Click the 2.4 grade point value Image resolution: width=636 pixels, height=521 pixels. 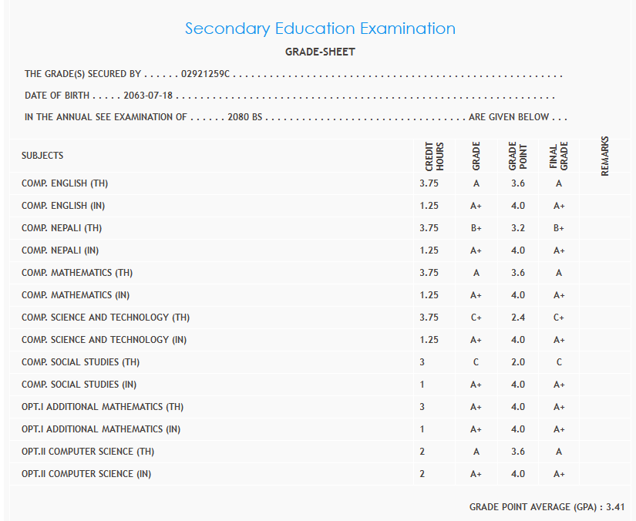[518, 318]
